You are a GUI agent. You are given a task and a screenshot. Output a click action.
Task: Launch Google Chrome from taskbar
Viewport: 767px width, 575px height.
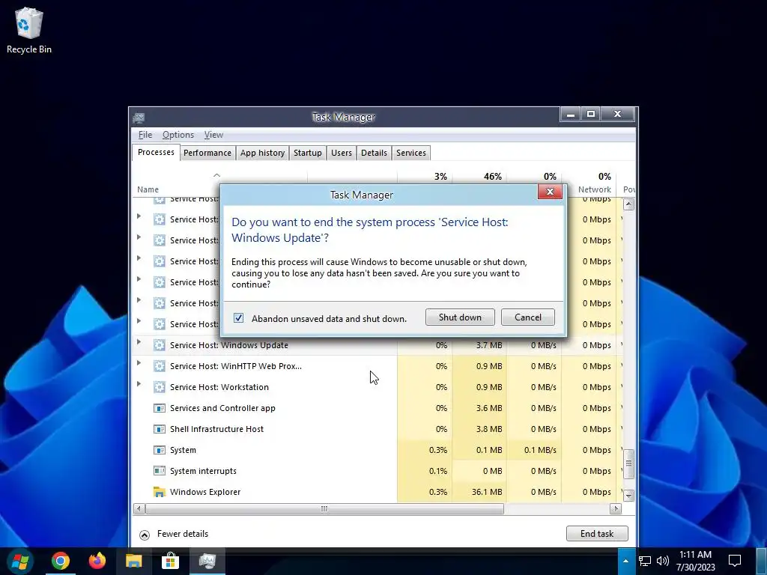pos(61,561)
